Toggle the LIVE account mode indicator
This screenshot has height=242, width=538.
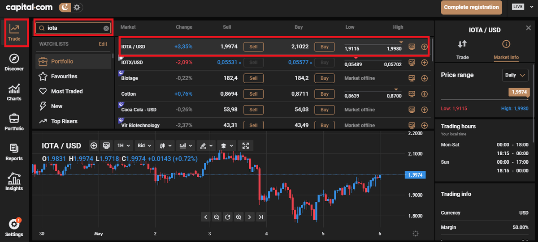click(518, 7)
